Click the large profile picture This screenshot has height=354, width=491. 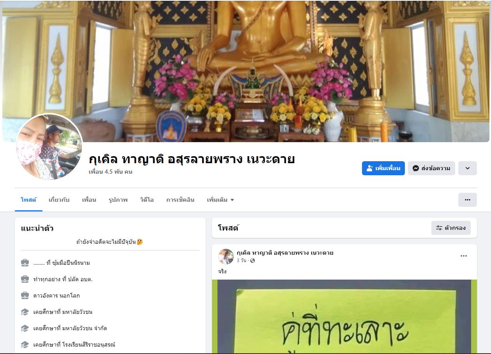coord(49,147)
